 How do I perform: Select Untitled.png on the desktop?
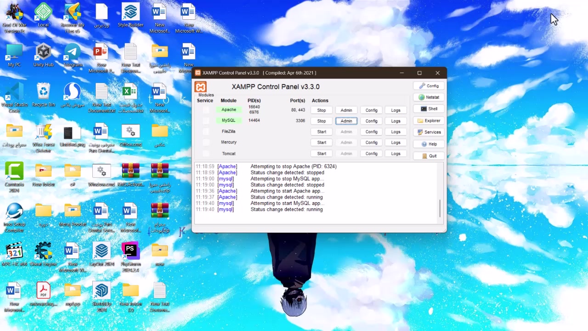72,136
